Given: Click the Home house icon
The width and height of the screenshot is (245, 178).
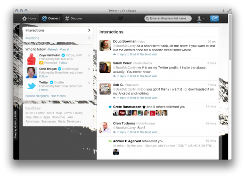Looking at the screenshot, I should point(24,18).
